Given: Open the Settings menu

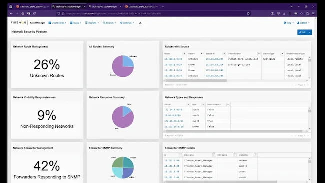Looking at the screenshot, I should tap(127, 23).
